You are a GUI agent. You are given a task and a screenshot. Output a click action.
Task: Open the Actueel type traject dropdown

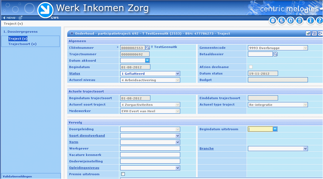[305, 105]
